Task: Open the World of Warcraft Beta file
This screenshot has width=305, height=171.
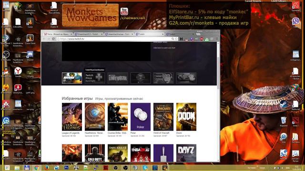Action: [x=54, y=8]
